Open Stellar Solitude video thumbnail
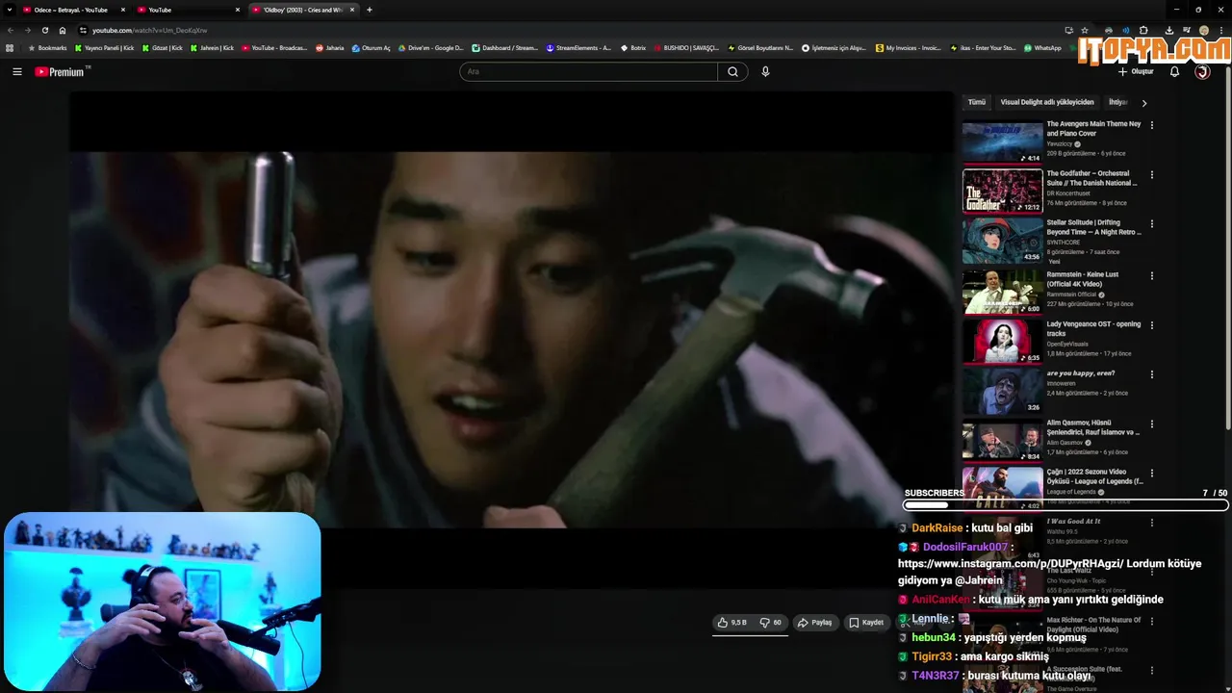1232x693 pixels. pos(1002,241)
